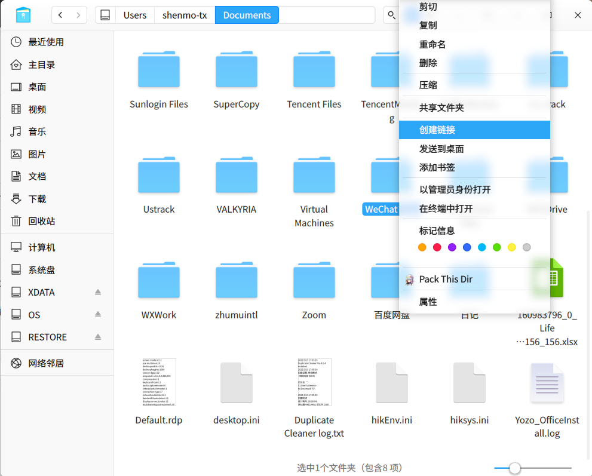
Task: Open Downloads (下载) in the sidebar
Action: coord(57,199)
